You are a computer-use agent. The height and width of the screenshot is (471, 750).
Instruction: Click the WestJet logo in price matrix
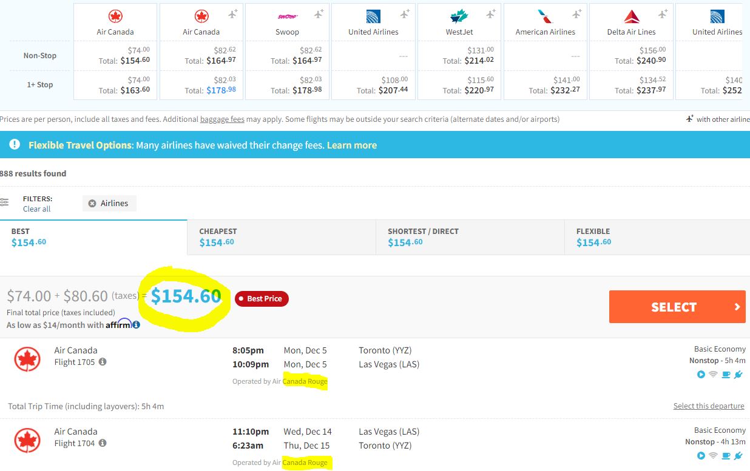[x=459, y=16]
